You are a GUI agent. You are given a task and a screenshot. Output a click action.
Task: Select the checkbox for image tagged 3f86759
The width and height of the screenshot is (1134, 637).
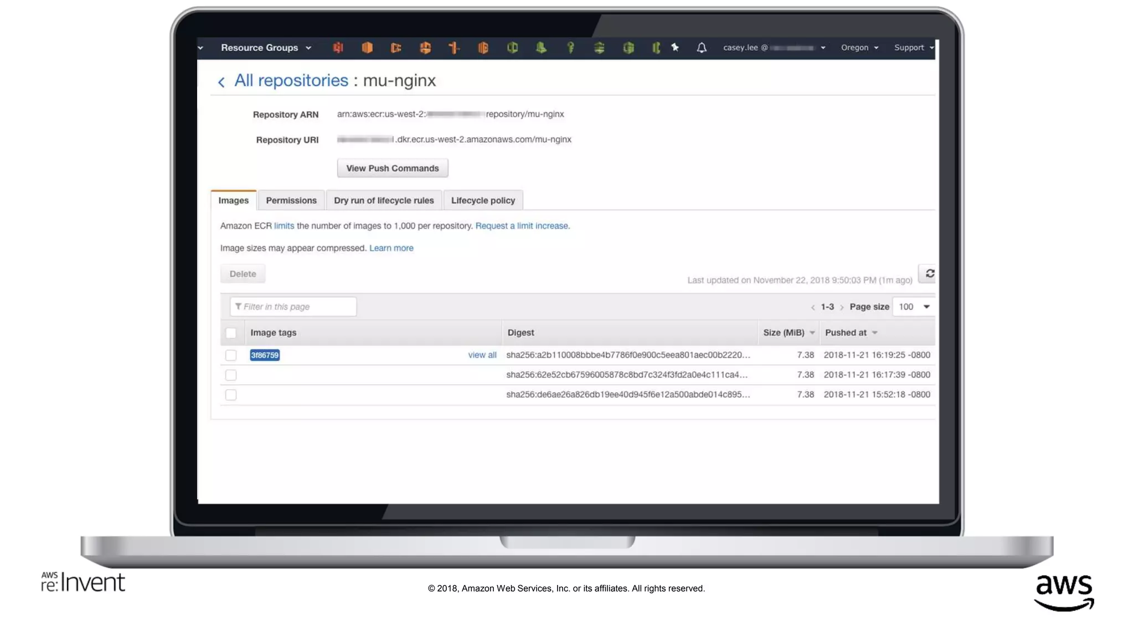231,355
